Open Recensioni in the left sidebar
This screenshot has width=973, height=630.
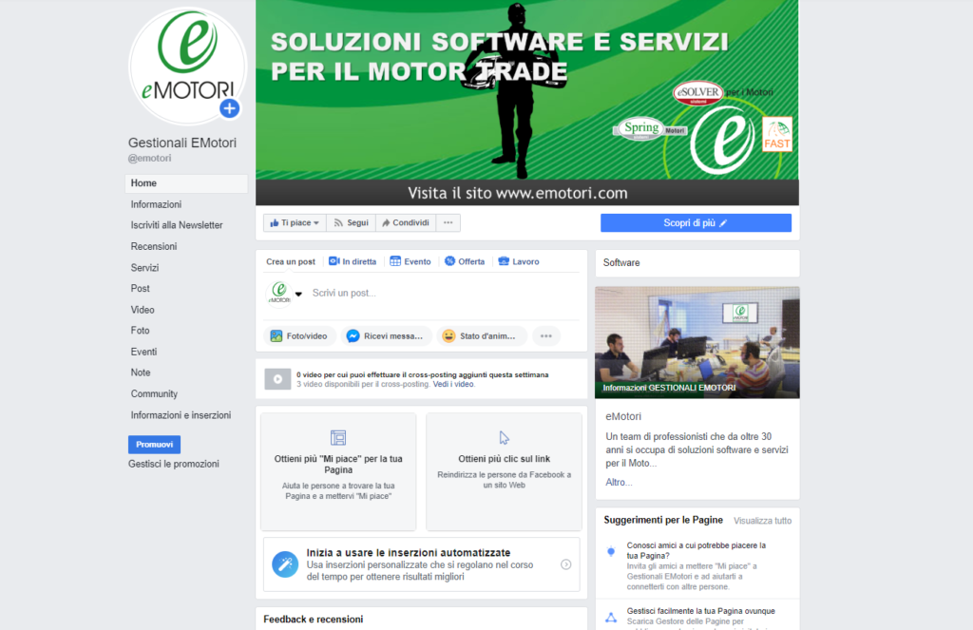(x=154, y=246)
